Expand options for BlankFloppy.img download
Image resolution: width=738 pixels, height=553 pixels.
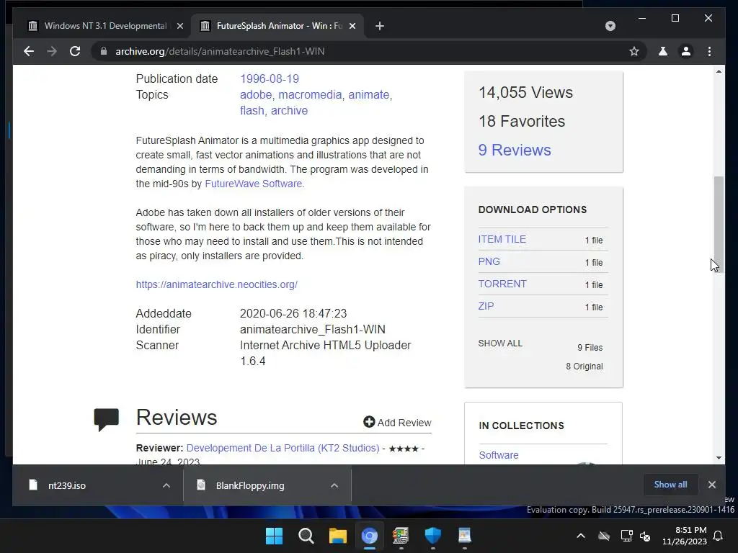click(334, 485)
